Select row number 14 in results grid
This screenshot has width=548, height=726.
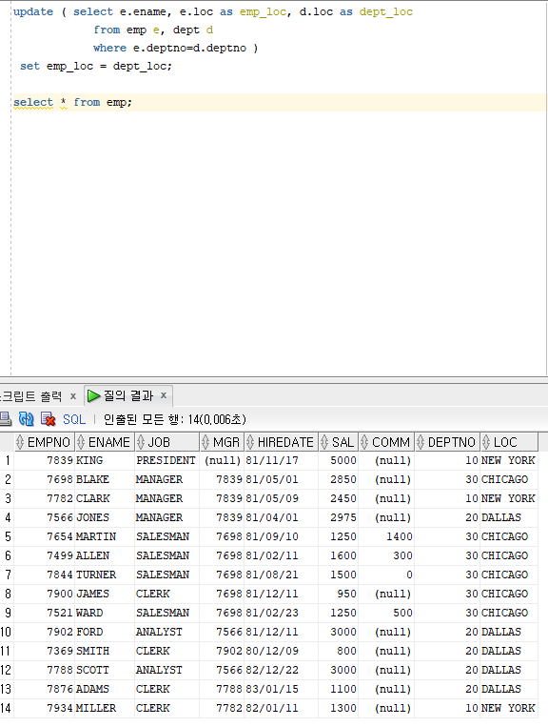pyautogui.click(x=6, y=709)
